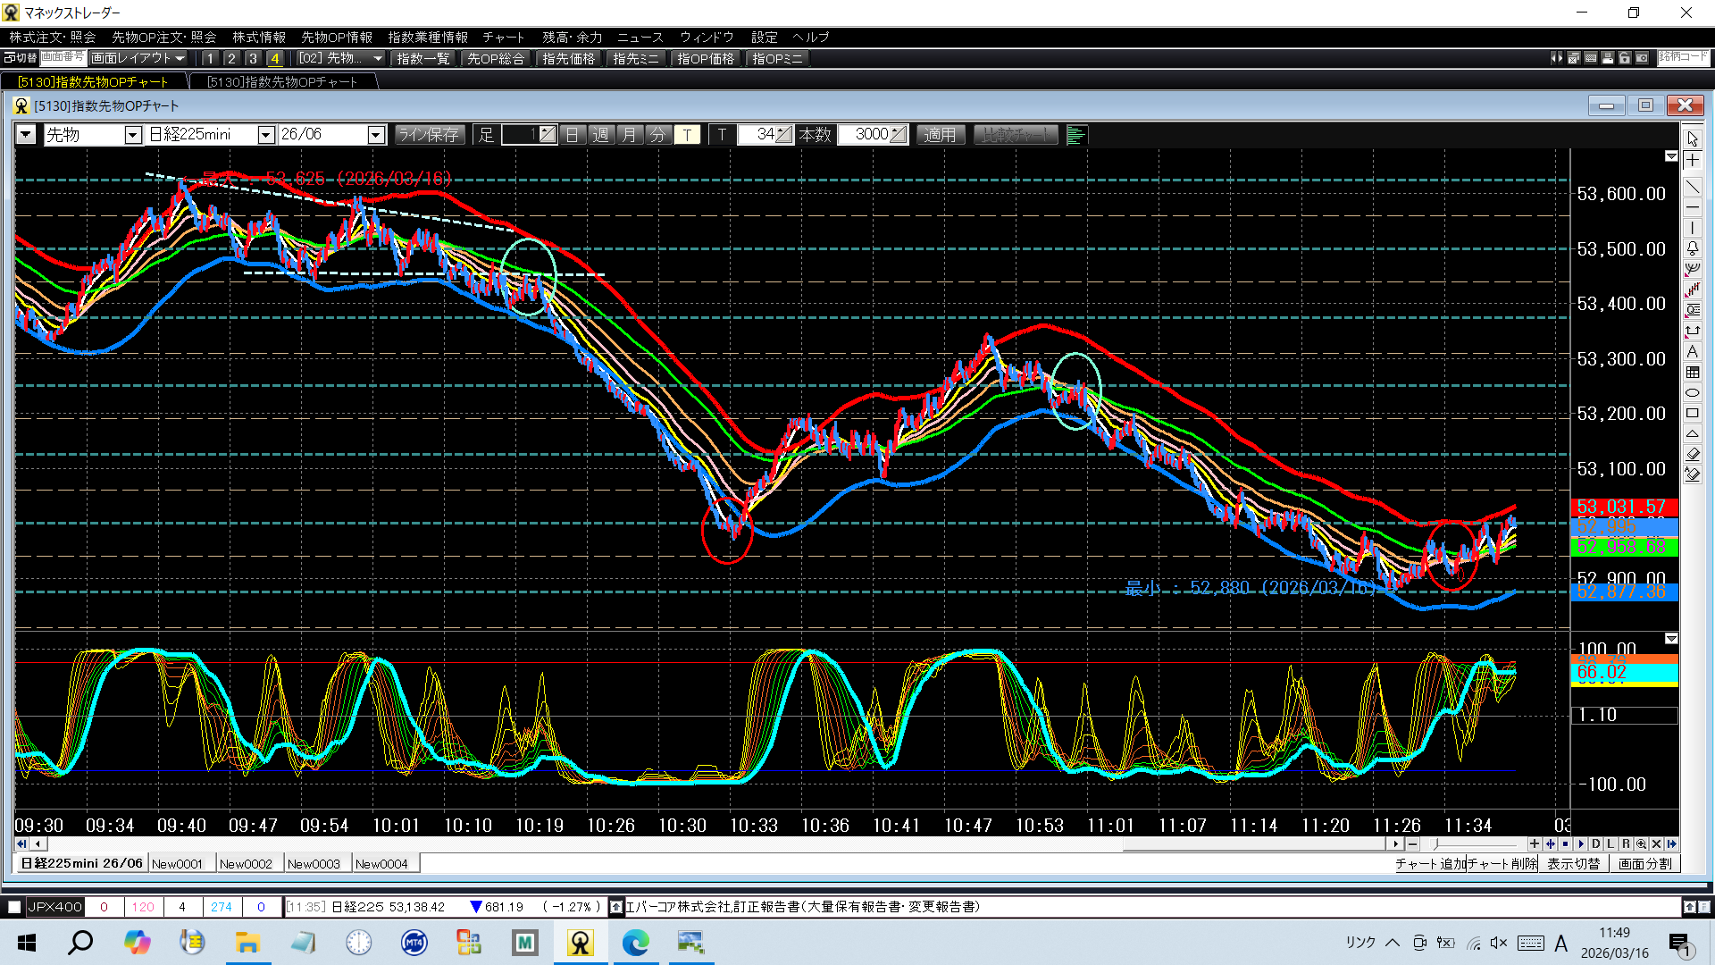The width and height of the screenshot is (1715, 965).
Task: Open the チャート menu
Action: (x=503, y=37)
